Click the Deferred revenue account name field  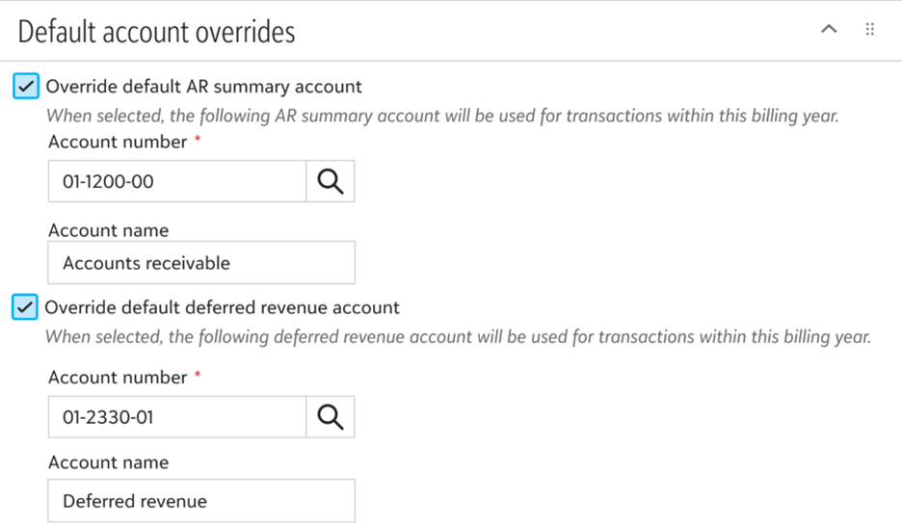tap(200, 501)
